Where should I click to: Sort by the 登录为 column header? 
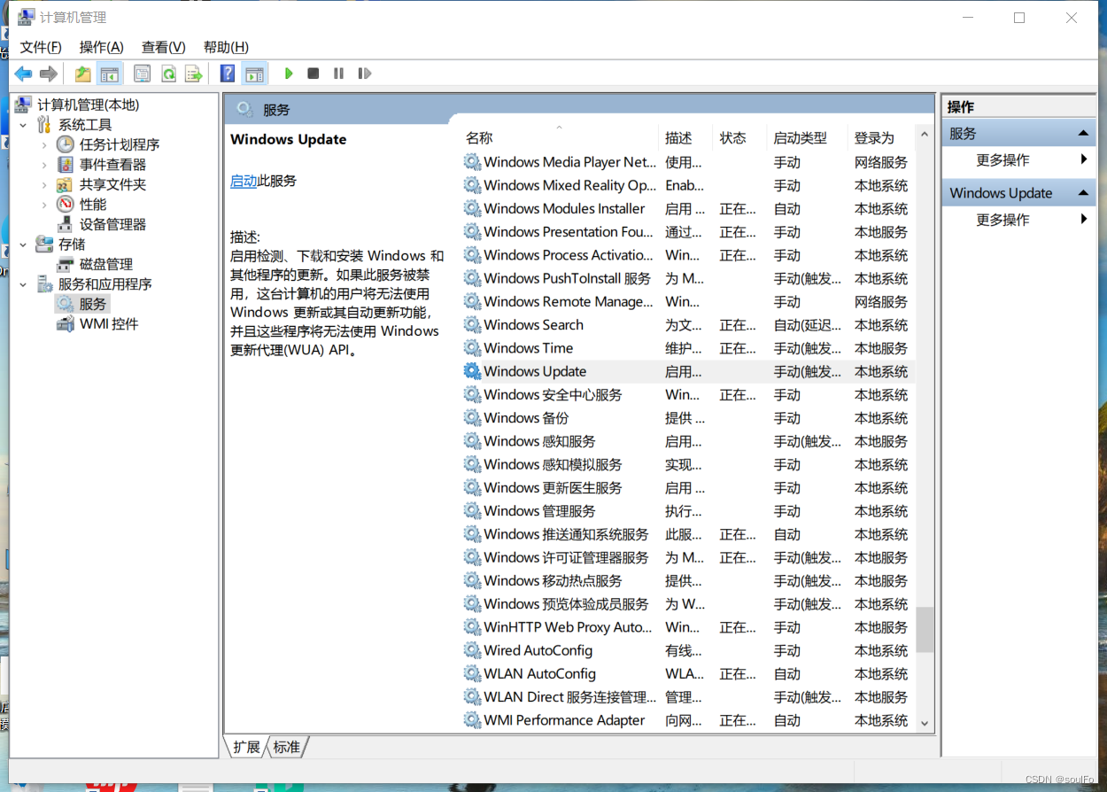(881, 137)
